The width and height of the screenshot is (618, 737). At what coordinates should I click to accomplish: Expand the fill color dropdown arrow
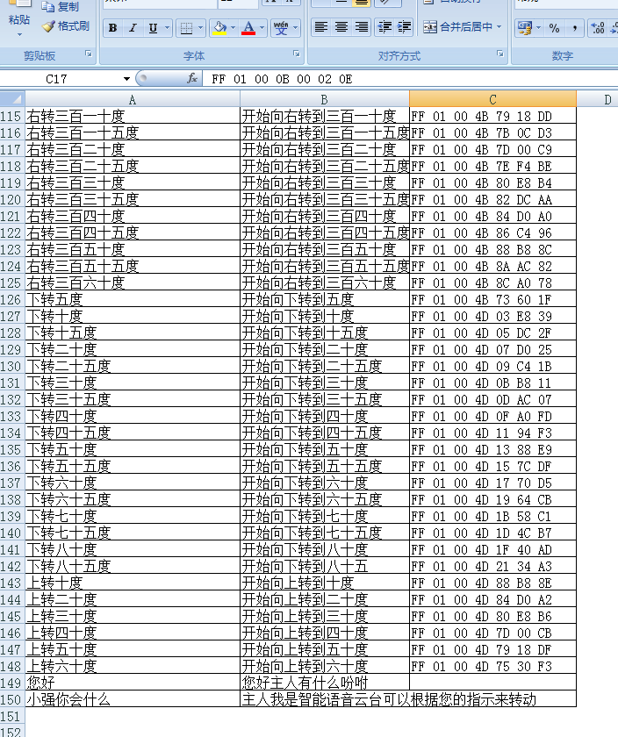coord(233,28)
